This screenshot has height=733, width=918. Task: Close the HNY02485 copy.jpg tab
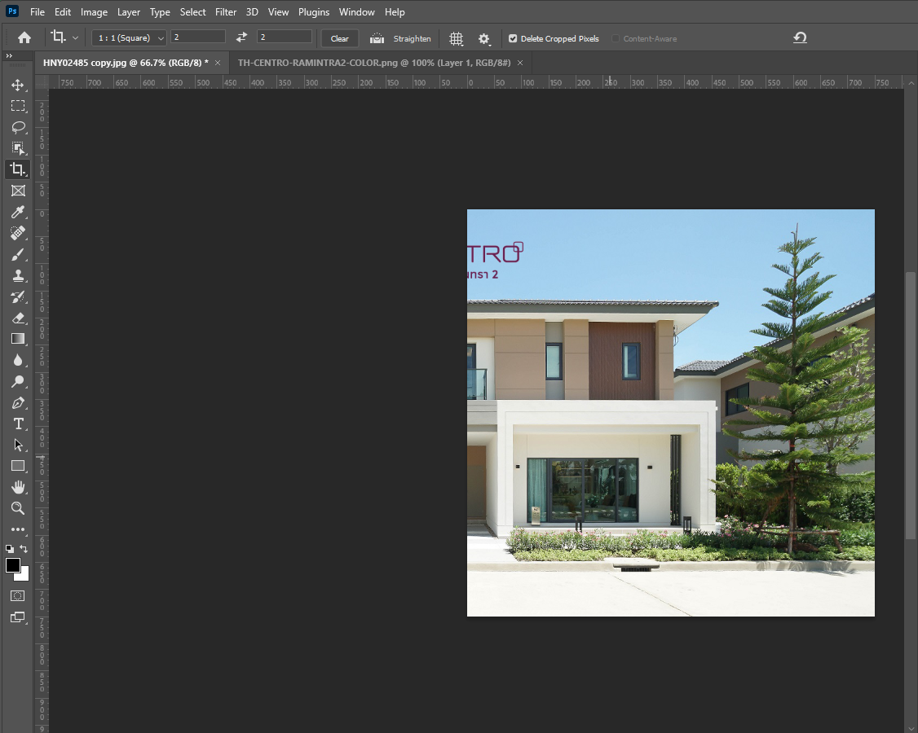(218, 63)
